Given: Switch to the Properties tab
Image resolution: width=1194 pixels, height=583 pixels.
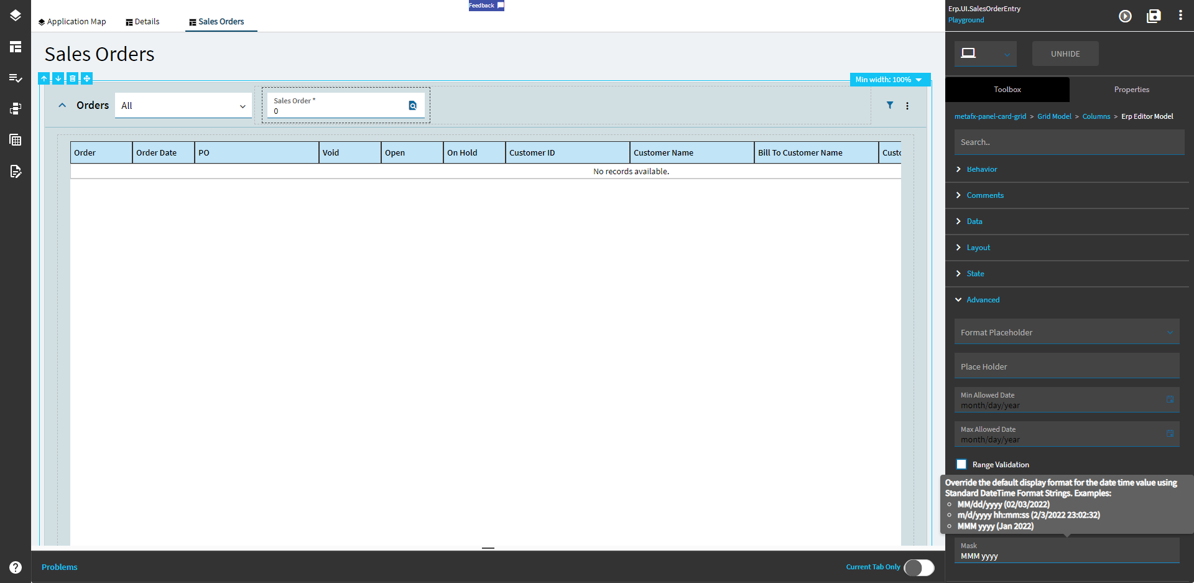Looking at the screenshot, I should click(x=1132, y=90).
